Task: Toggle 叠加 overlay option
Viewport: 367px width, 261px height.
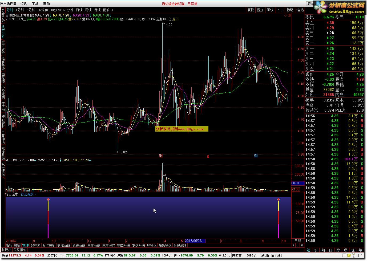Action: tap(260, 10)
